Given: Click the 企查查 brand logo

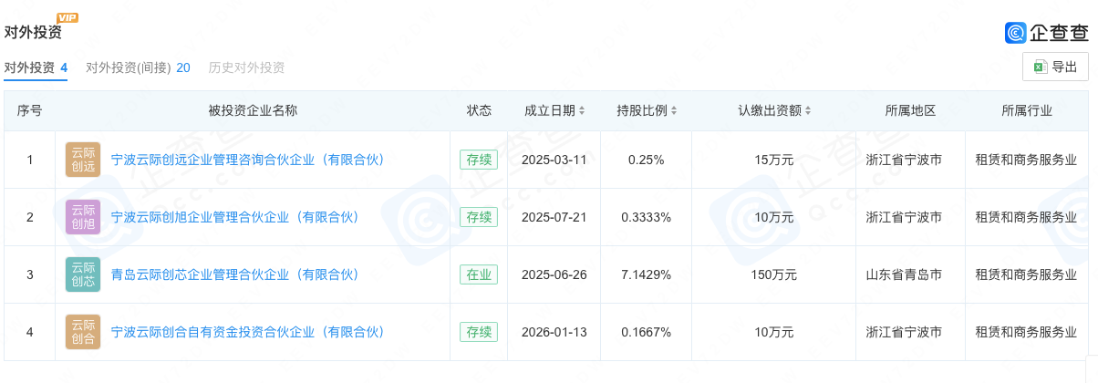Looking at the screenshot, I should point(1047,33).
